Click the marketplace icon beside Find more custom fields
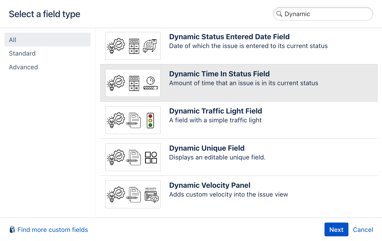 (12, 230)
